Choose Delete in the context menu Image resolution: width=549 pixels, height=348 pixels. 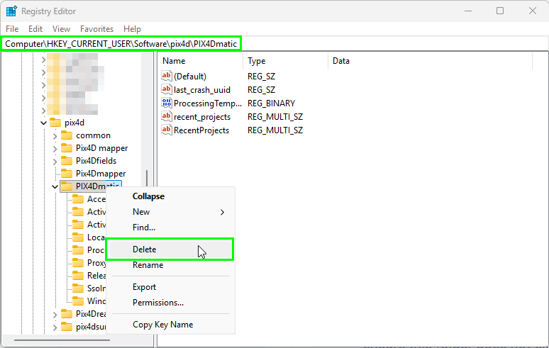click(170, 249)
